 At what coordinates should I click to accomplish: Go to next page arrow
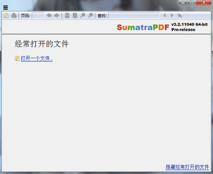57,15
